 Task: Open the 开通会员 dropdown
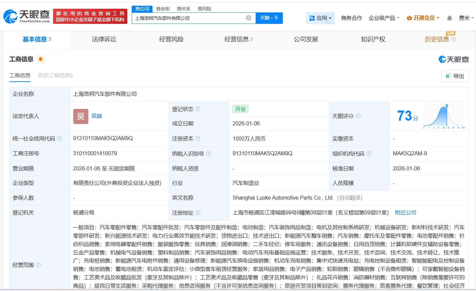pyautogui.click(x=423, y=18)
